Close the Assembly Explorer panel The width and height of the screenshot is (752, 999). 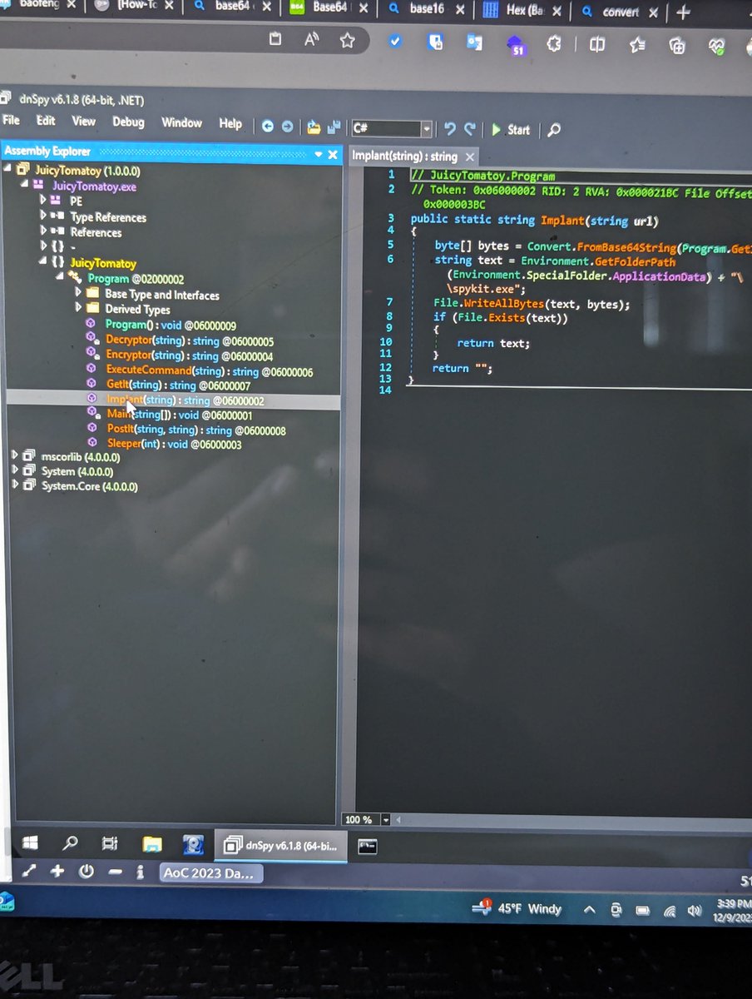333,155
